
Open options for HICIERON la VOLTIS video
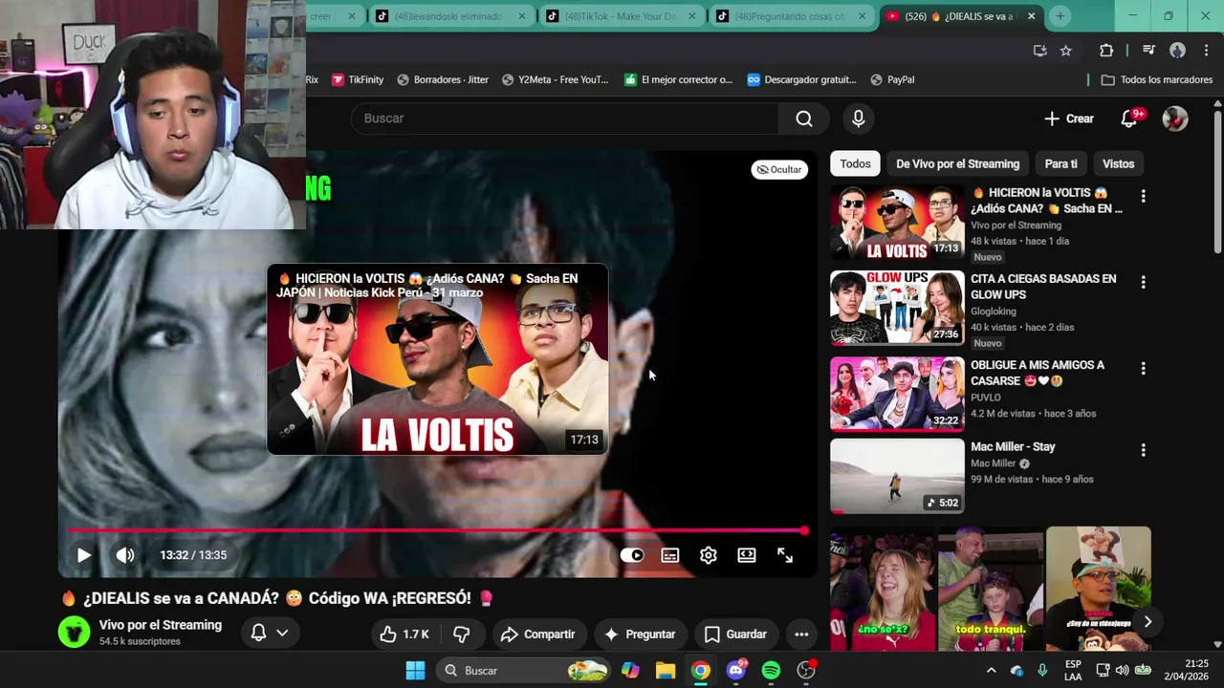click(x=1143, y=196)
